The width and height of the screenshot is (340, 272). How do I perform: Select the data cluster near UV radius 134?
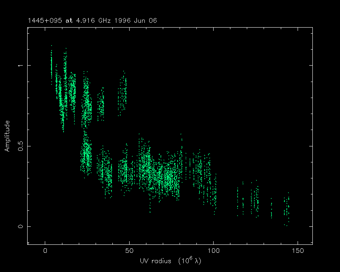[x=271, y=208]
